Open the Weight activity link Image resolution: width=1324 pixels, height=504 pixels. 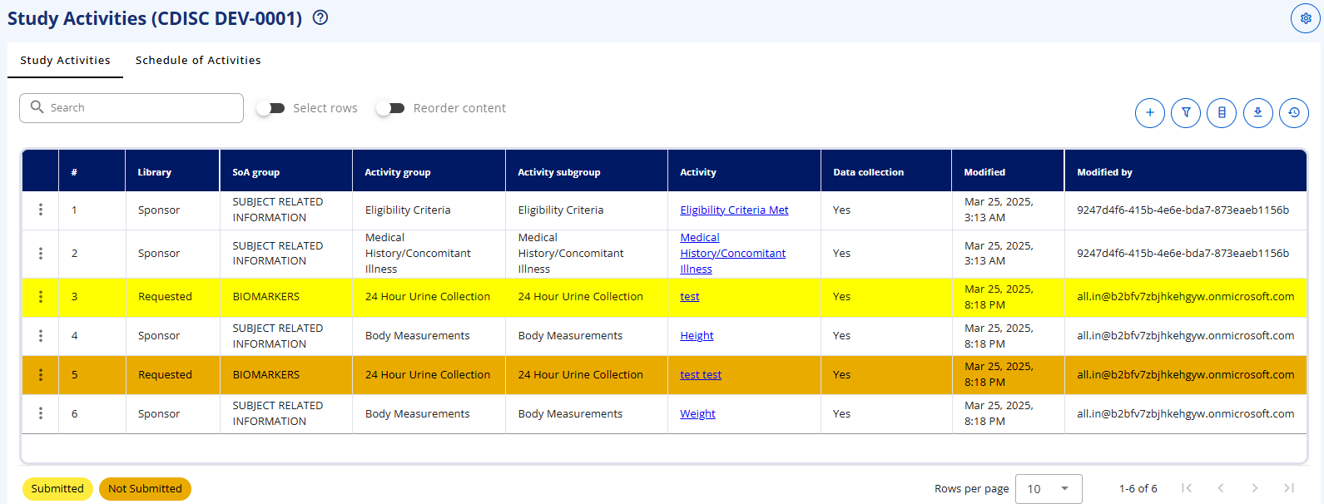[697, 414]
